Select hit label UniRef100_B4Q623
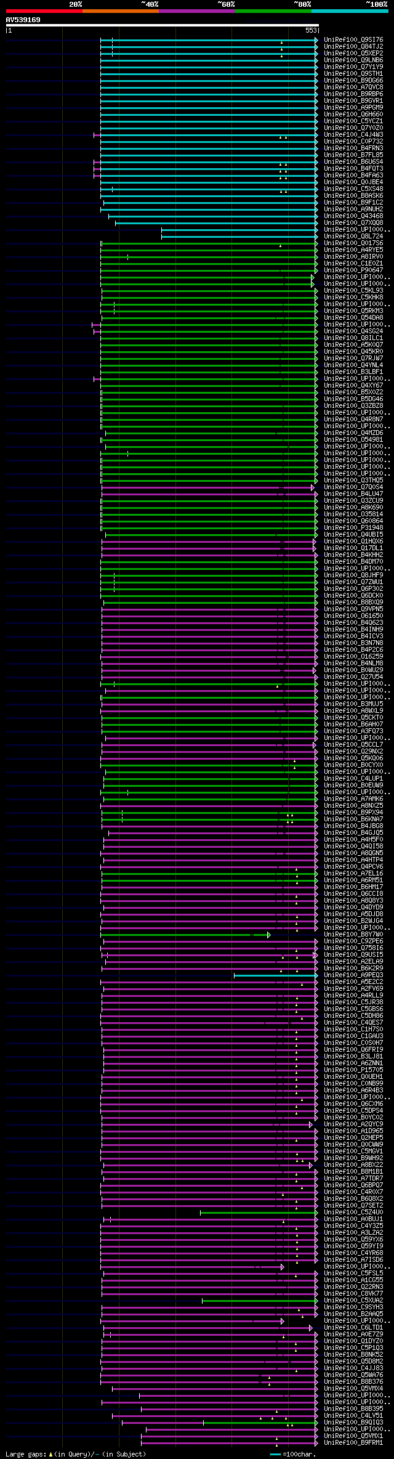394x1459 pixels. [353, 622]
